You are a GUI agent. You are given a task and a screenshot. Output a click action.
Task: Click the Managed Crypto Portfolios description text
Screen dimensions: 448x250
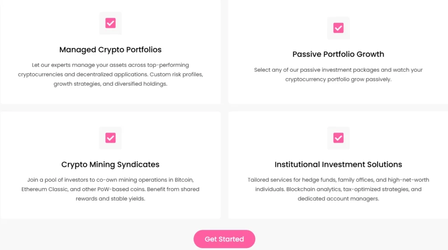point(110,74)
